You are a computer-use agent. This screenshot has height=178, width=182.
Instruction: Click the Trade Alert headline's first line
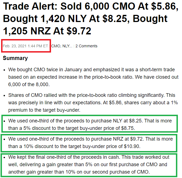[90, 6]
